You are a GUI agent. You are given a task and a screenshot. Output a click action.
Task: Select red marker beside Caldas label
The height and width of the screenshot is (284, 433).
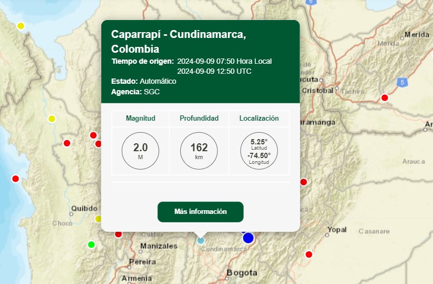pyautogui.click(x=118, y=234)
